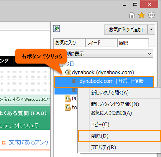161x157 pixels.
Task: Select the 履歴 tab
Action: click(x=133, y=43)
